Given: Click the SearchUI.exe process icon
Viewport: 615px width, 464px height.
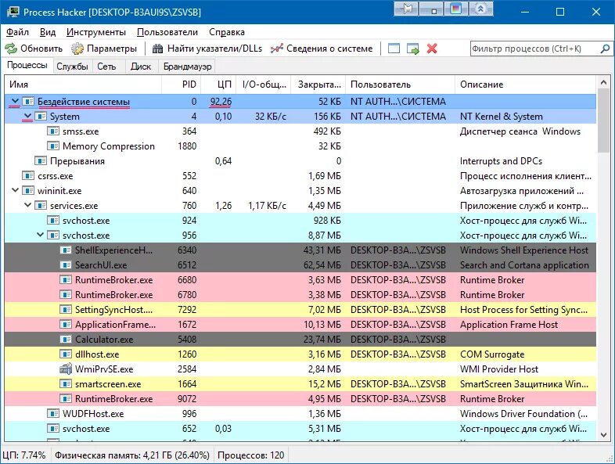Looking at the screenshot, I should coord(66,265).
